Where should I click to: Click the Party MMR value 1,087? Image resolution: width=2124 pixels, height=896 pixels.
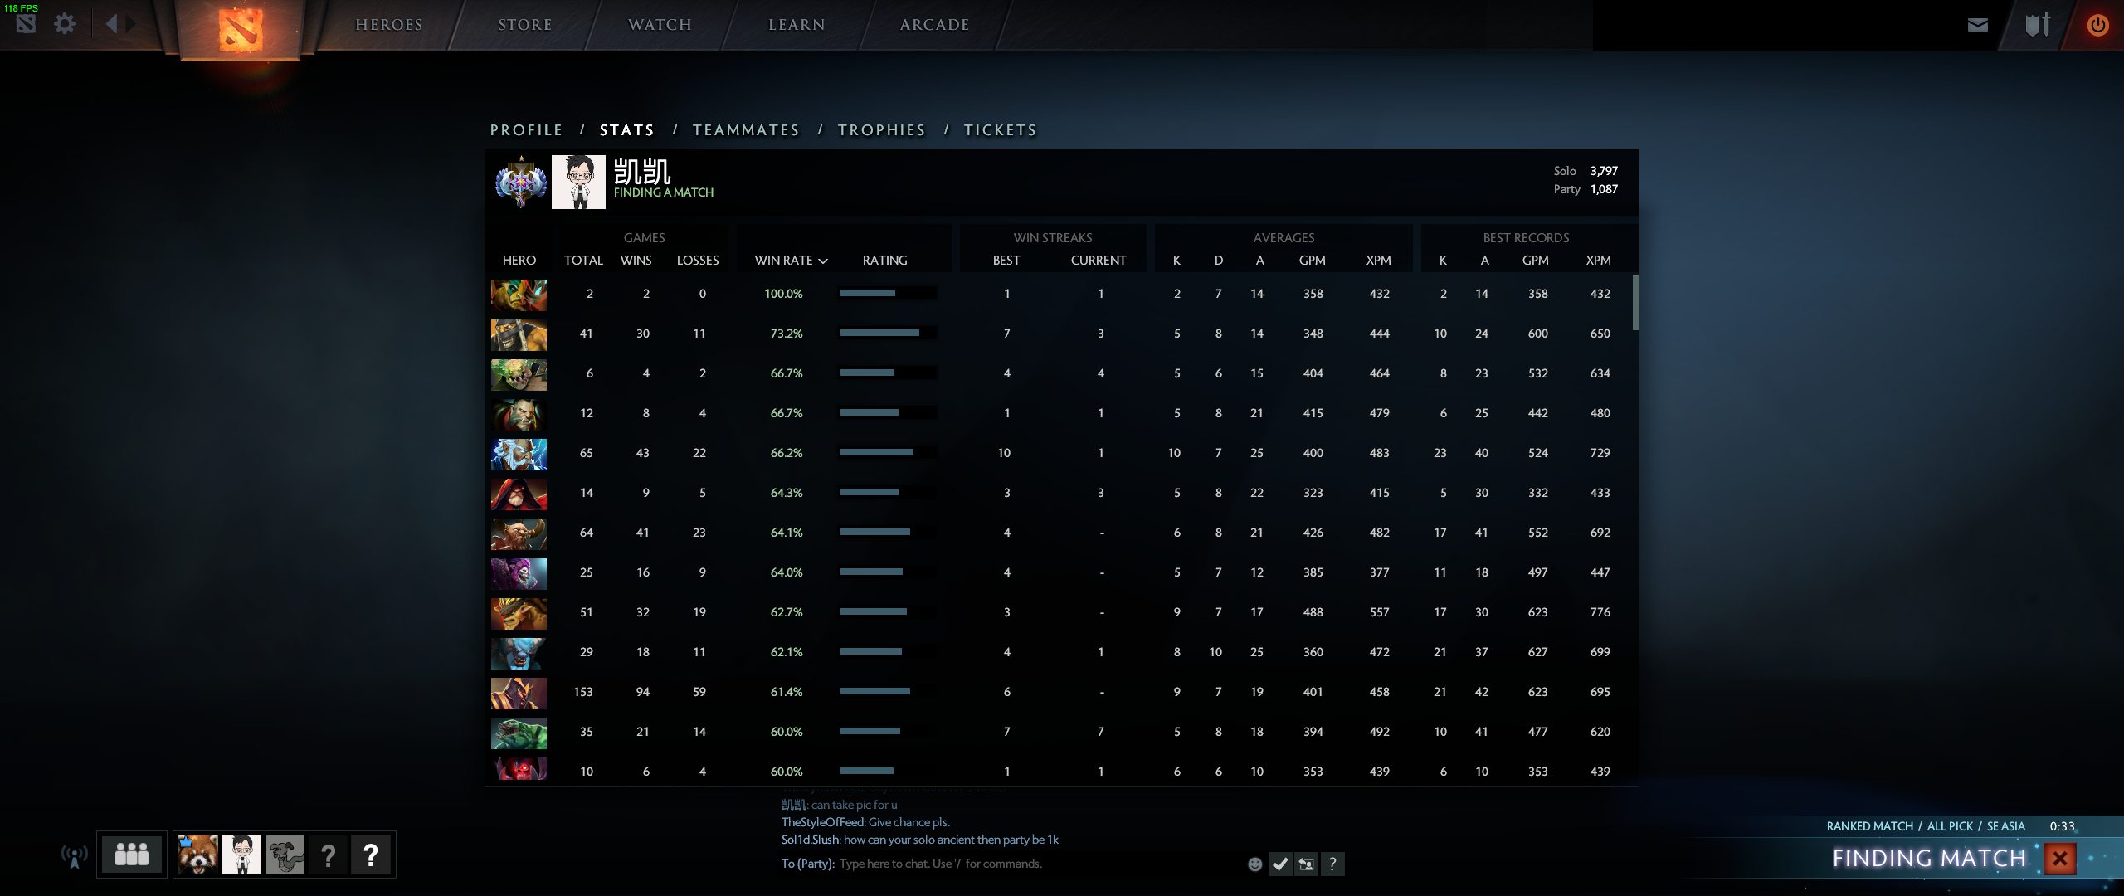point(1604,189)
